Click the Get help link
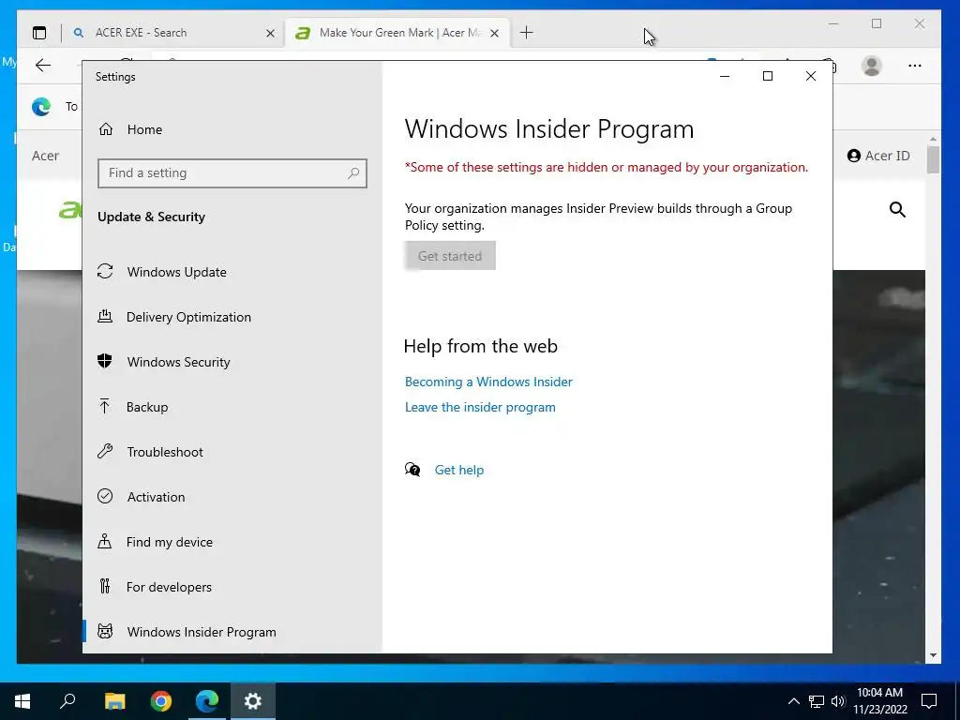The width and height of the screenshot is (960, 720). pos(459,471)
